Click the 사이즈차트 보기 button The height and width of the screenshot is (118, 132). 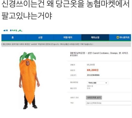pyautogui.click(x=94, y=98)
